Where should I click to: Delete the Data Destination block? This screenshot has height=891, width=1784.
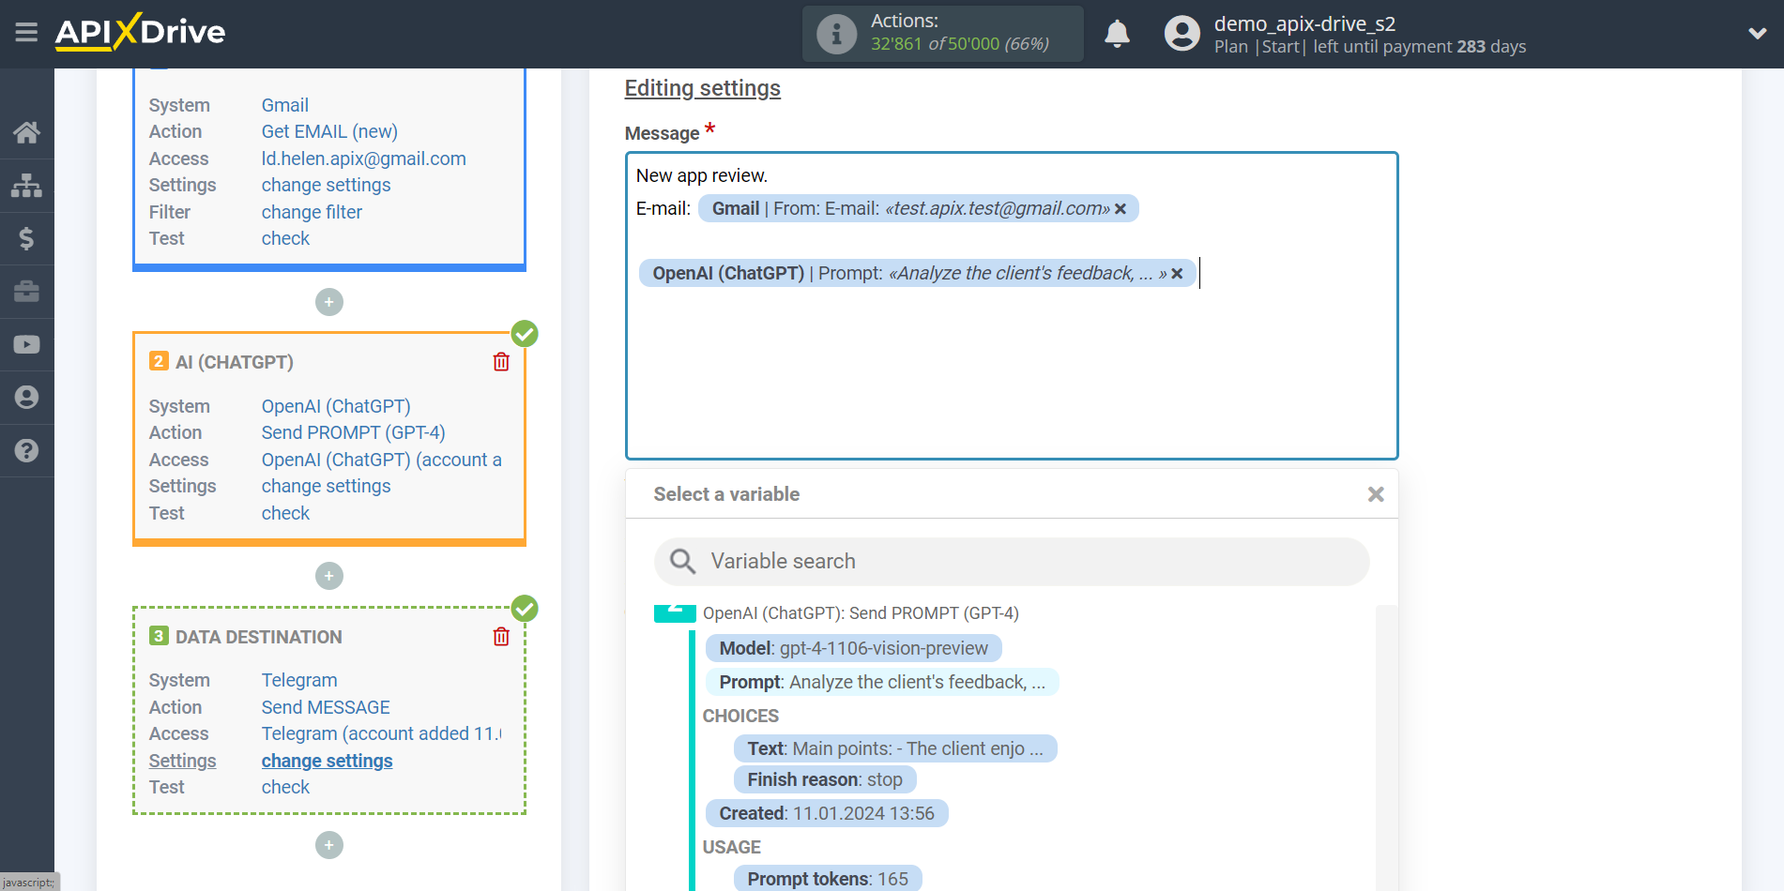tap(501, 637)
